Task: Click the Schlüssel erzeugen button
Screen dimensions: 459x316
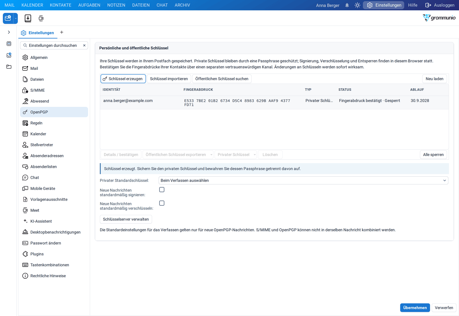Action: pos(123,79)
